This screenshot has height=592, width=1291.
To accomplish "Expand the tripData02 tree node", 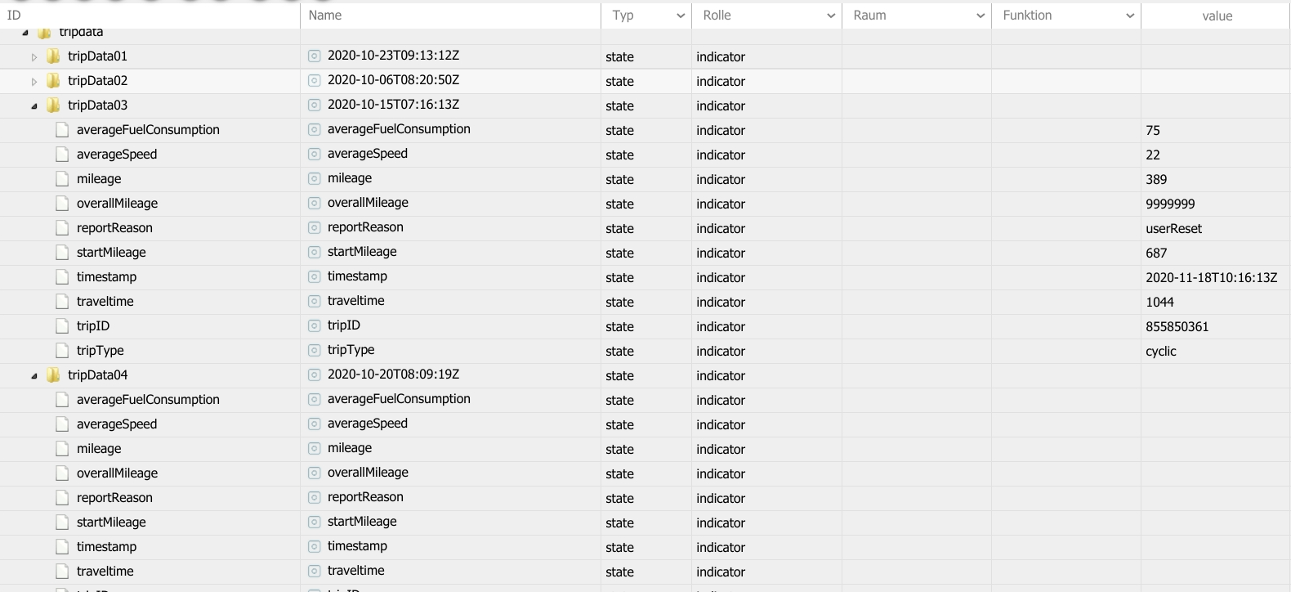I will coord(34,82).
